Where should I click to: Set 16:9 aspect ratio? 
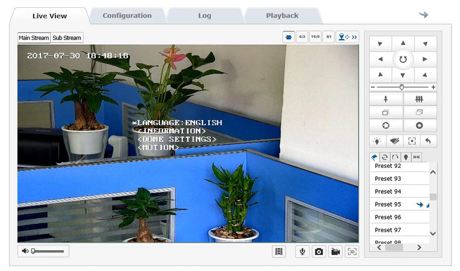[x=315, y=37]
